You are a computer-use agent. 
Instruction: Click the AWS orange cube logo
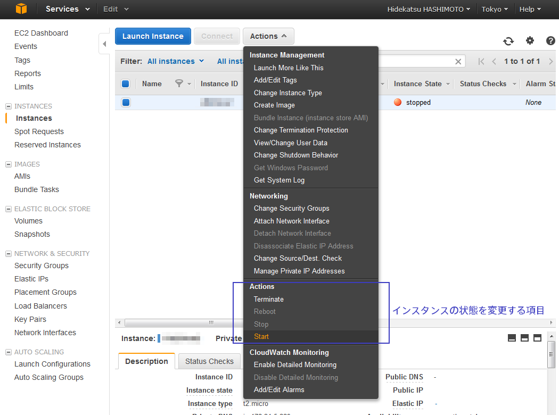(x=21, y=9)
